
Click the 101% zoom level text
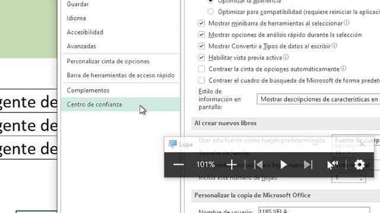(x=205, y=164)
